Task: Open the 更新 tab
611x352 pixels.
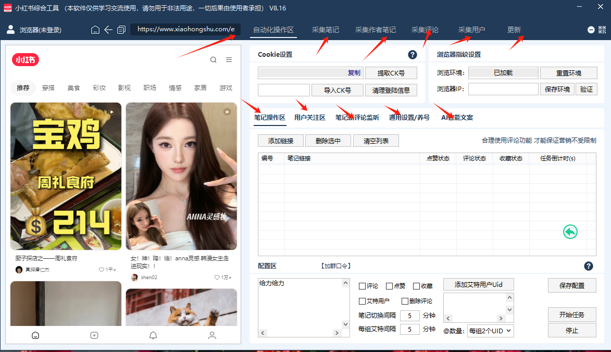Action: 514,30
